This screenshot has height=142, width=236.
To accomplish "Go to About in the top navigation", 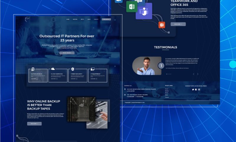I will pos(82,19).
